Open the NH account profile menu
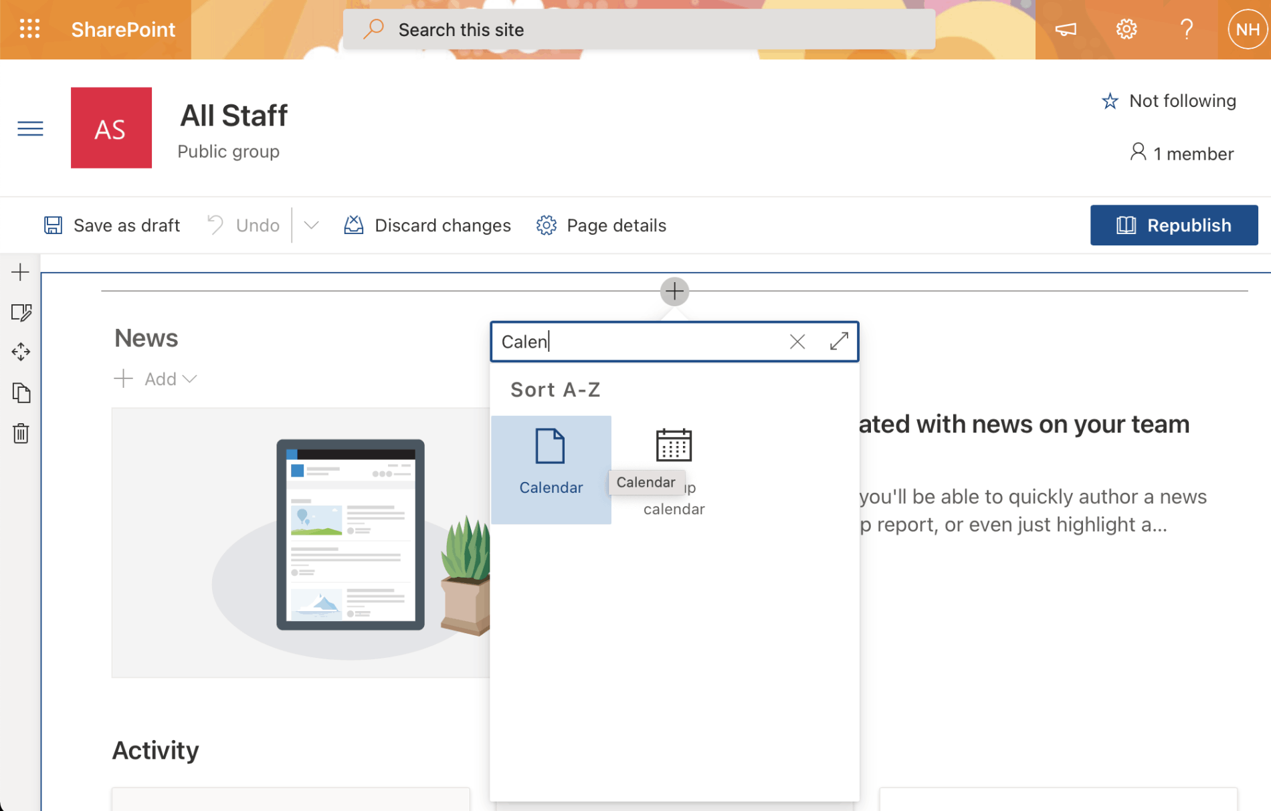 pos(1248,29)
